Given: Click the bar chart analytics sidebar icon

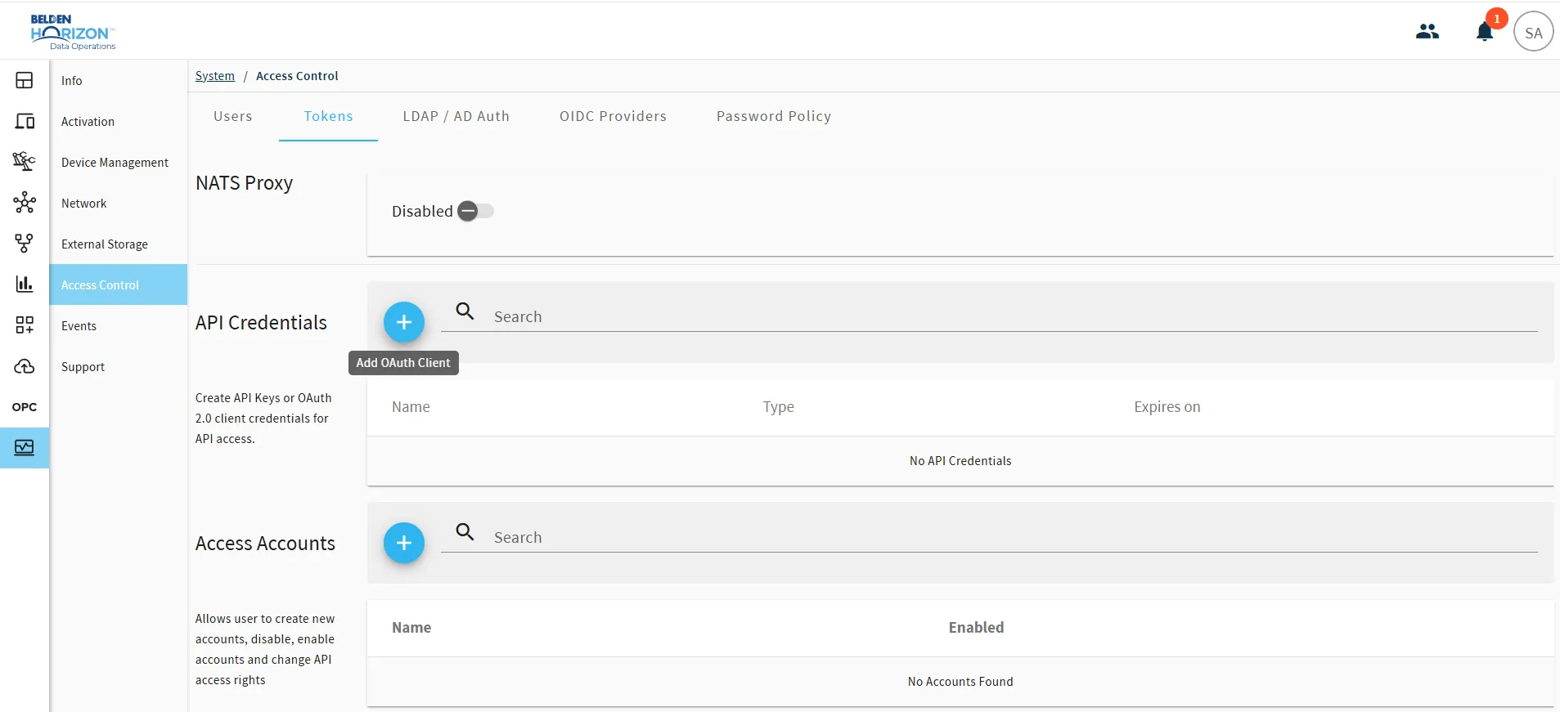Looking at the screenshot, I should [25, 284].
